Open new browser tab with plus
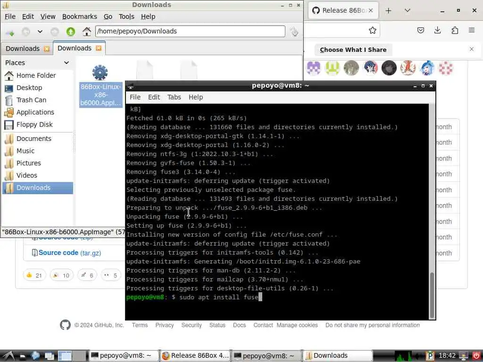The image size is (483, 362). 389,11
